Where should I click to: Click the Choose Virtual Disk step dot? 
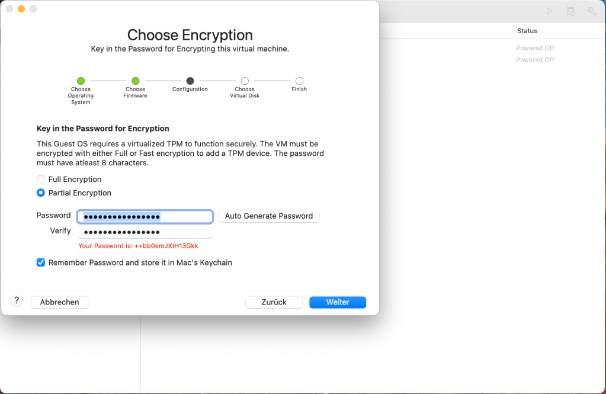click(x=245, y=81)
